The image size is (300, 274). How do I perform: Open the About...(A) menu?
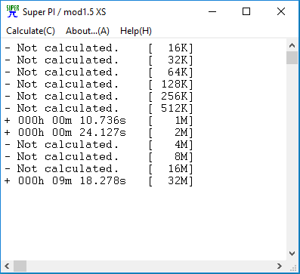pyautogui.click(x=88, y=31)
